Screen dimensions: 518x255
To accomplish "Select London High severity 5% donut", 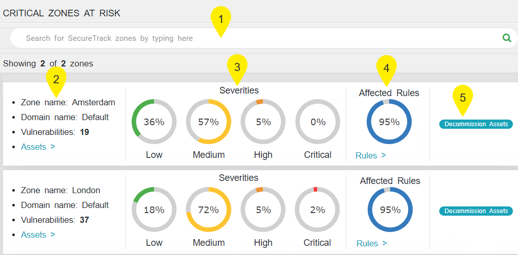I will coord(263,210).
